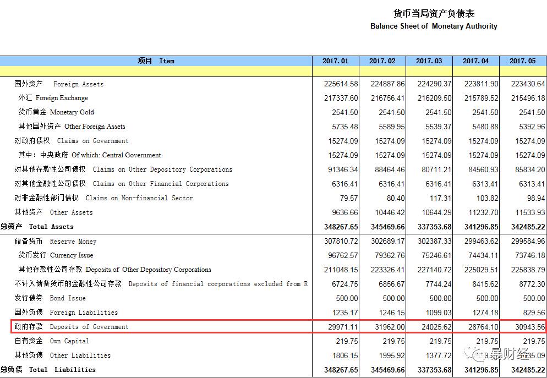Select Foreign Liabilities value 829.56

pos(534,313)
